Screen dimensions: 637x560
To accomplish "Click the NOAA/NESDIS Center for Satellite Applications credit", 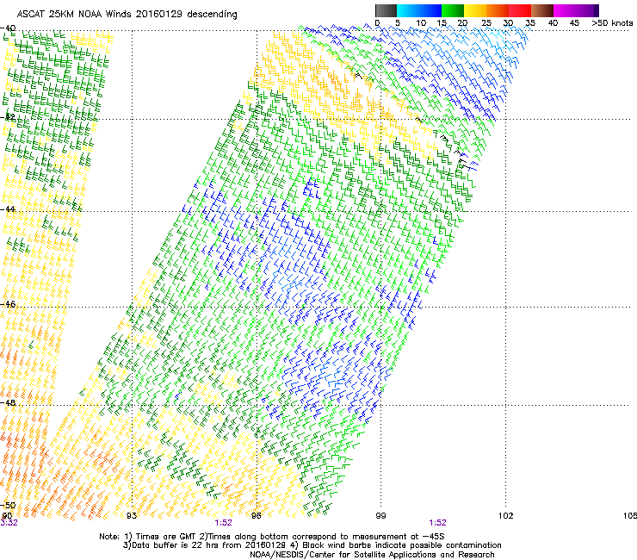I will click(x=372, y=555).
